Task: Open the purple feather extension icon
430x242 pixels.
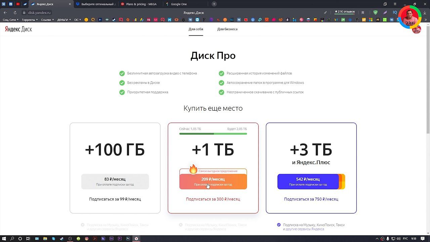Action: pyautogui.click(x=385, y=12)
